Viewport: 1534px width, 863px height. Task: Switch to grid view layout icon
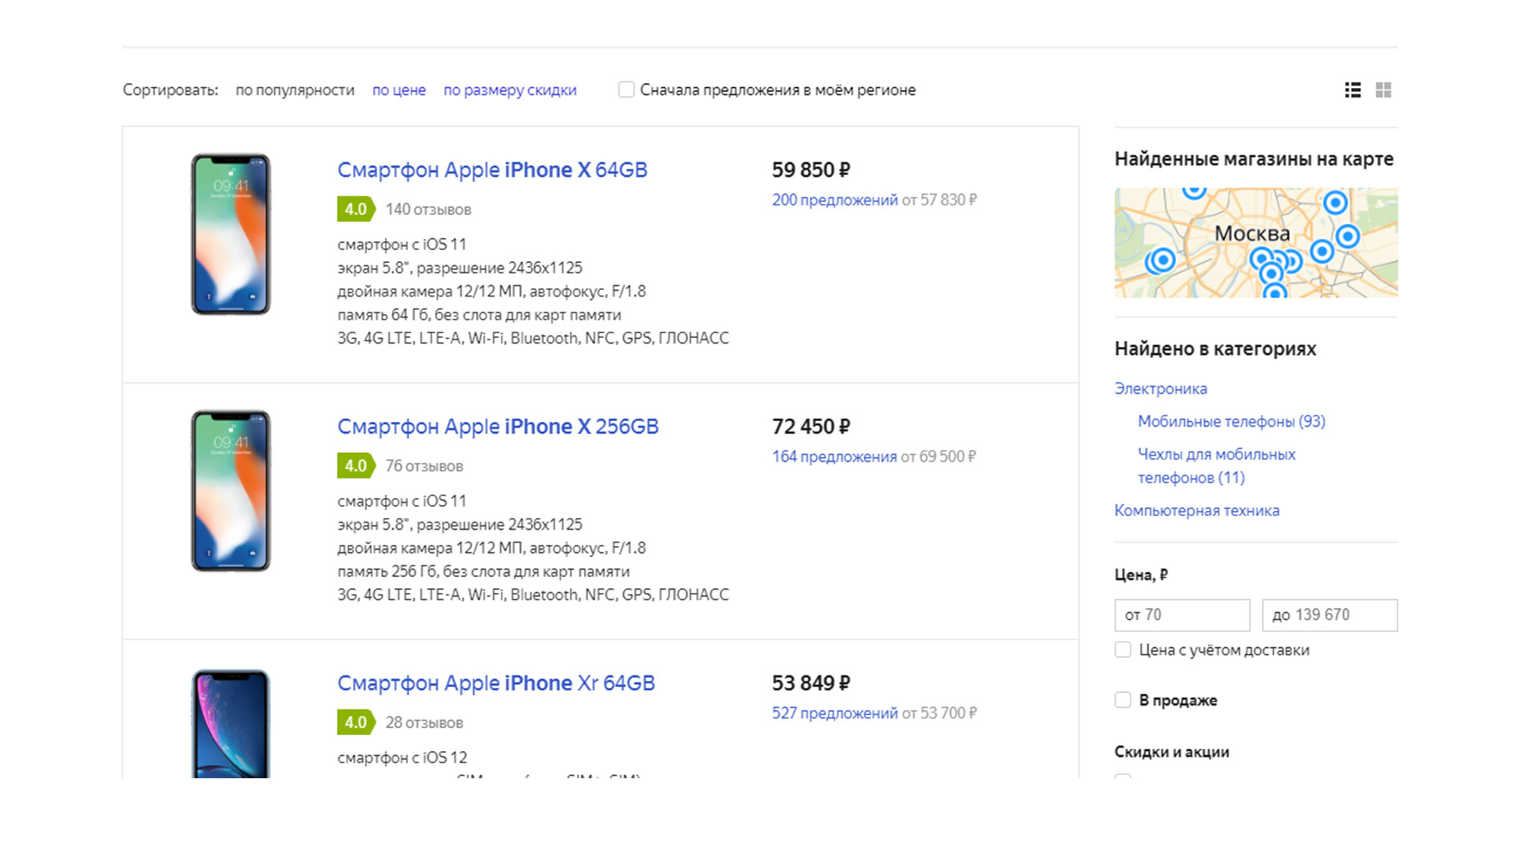point(1384,90)
